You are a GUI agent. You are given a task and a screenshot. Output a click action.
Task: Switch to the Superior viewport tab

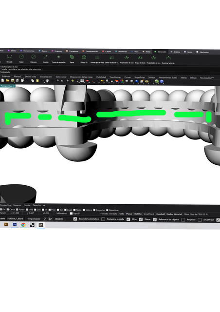[17, 205]
